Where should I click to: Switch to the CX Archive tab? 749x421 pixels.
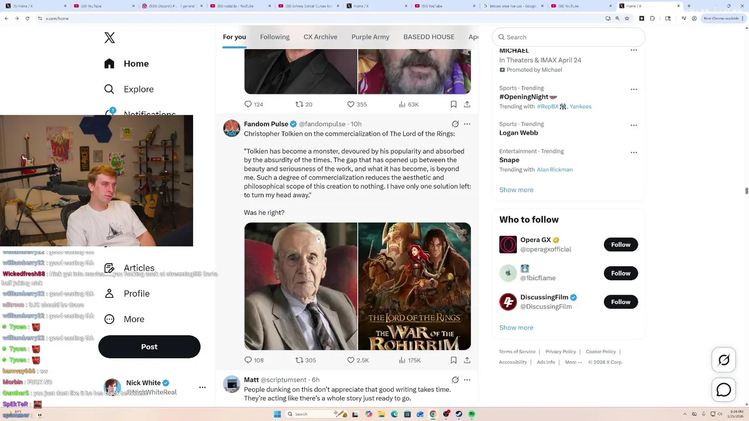320,37
